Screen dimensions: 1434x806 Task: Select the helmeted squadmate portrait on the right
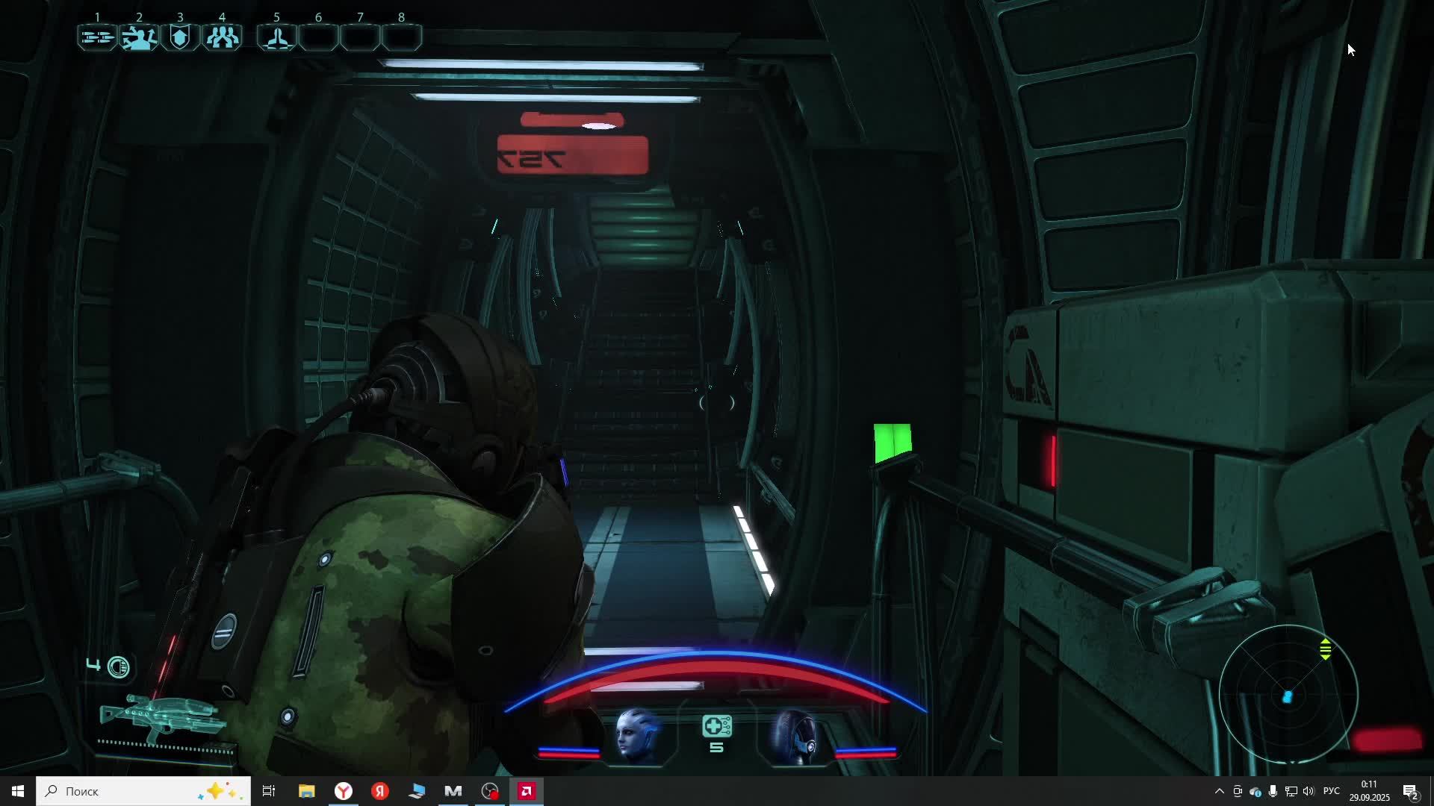795,737
